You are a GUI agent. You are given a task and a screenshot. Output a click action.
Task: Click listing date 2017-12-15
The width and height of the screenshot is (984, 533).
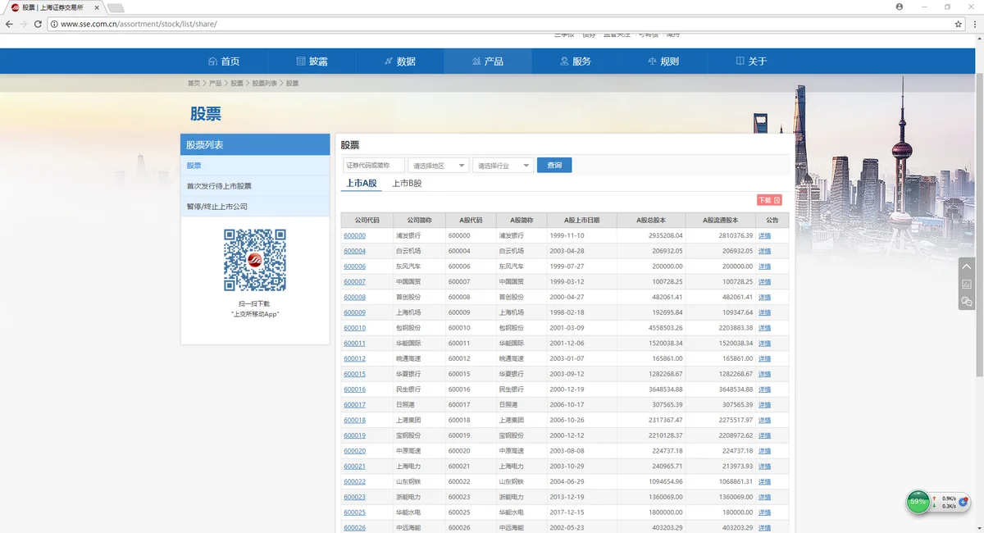567,512
